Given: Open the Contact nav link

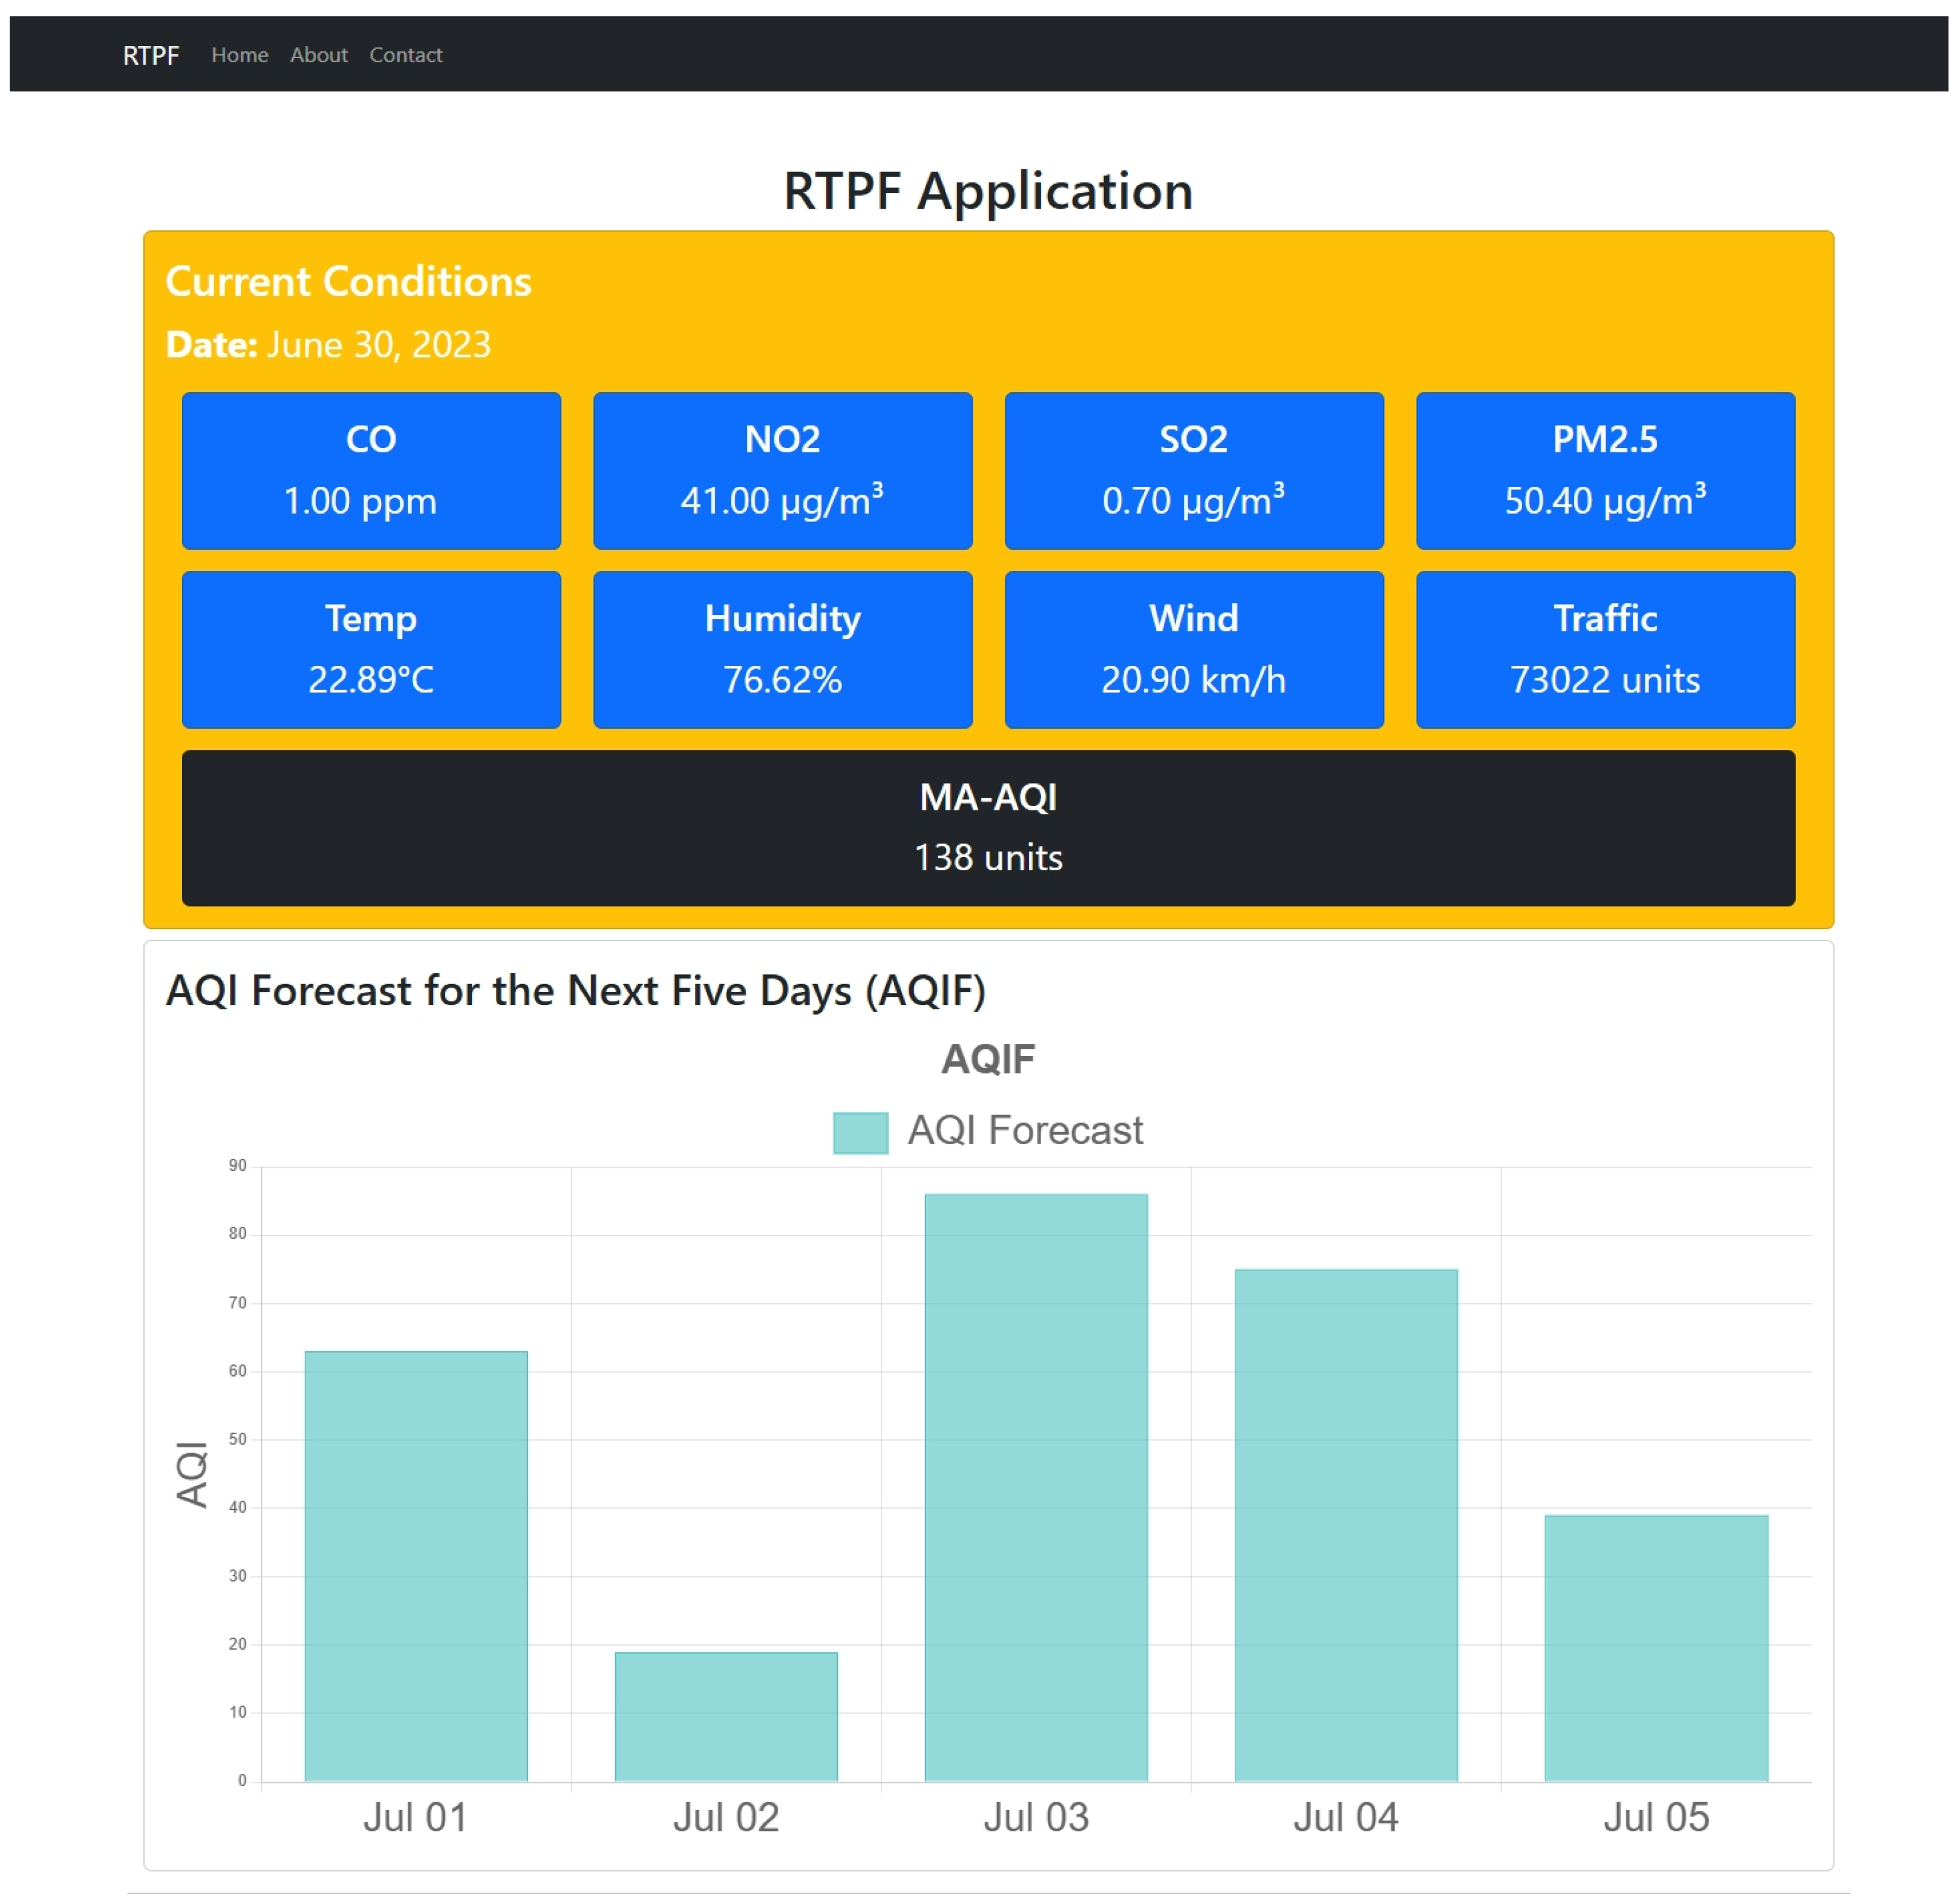Looking at the screenshot, I should 405,55.
